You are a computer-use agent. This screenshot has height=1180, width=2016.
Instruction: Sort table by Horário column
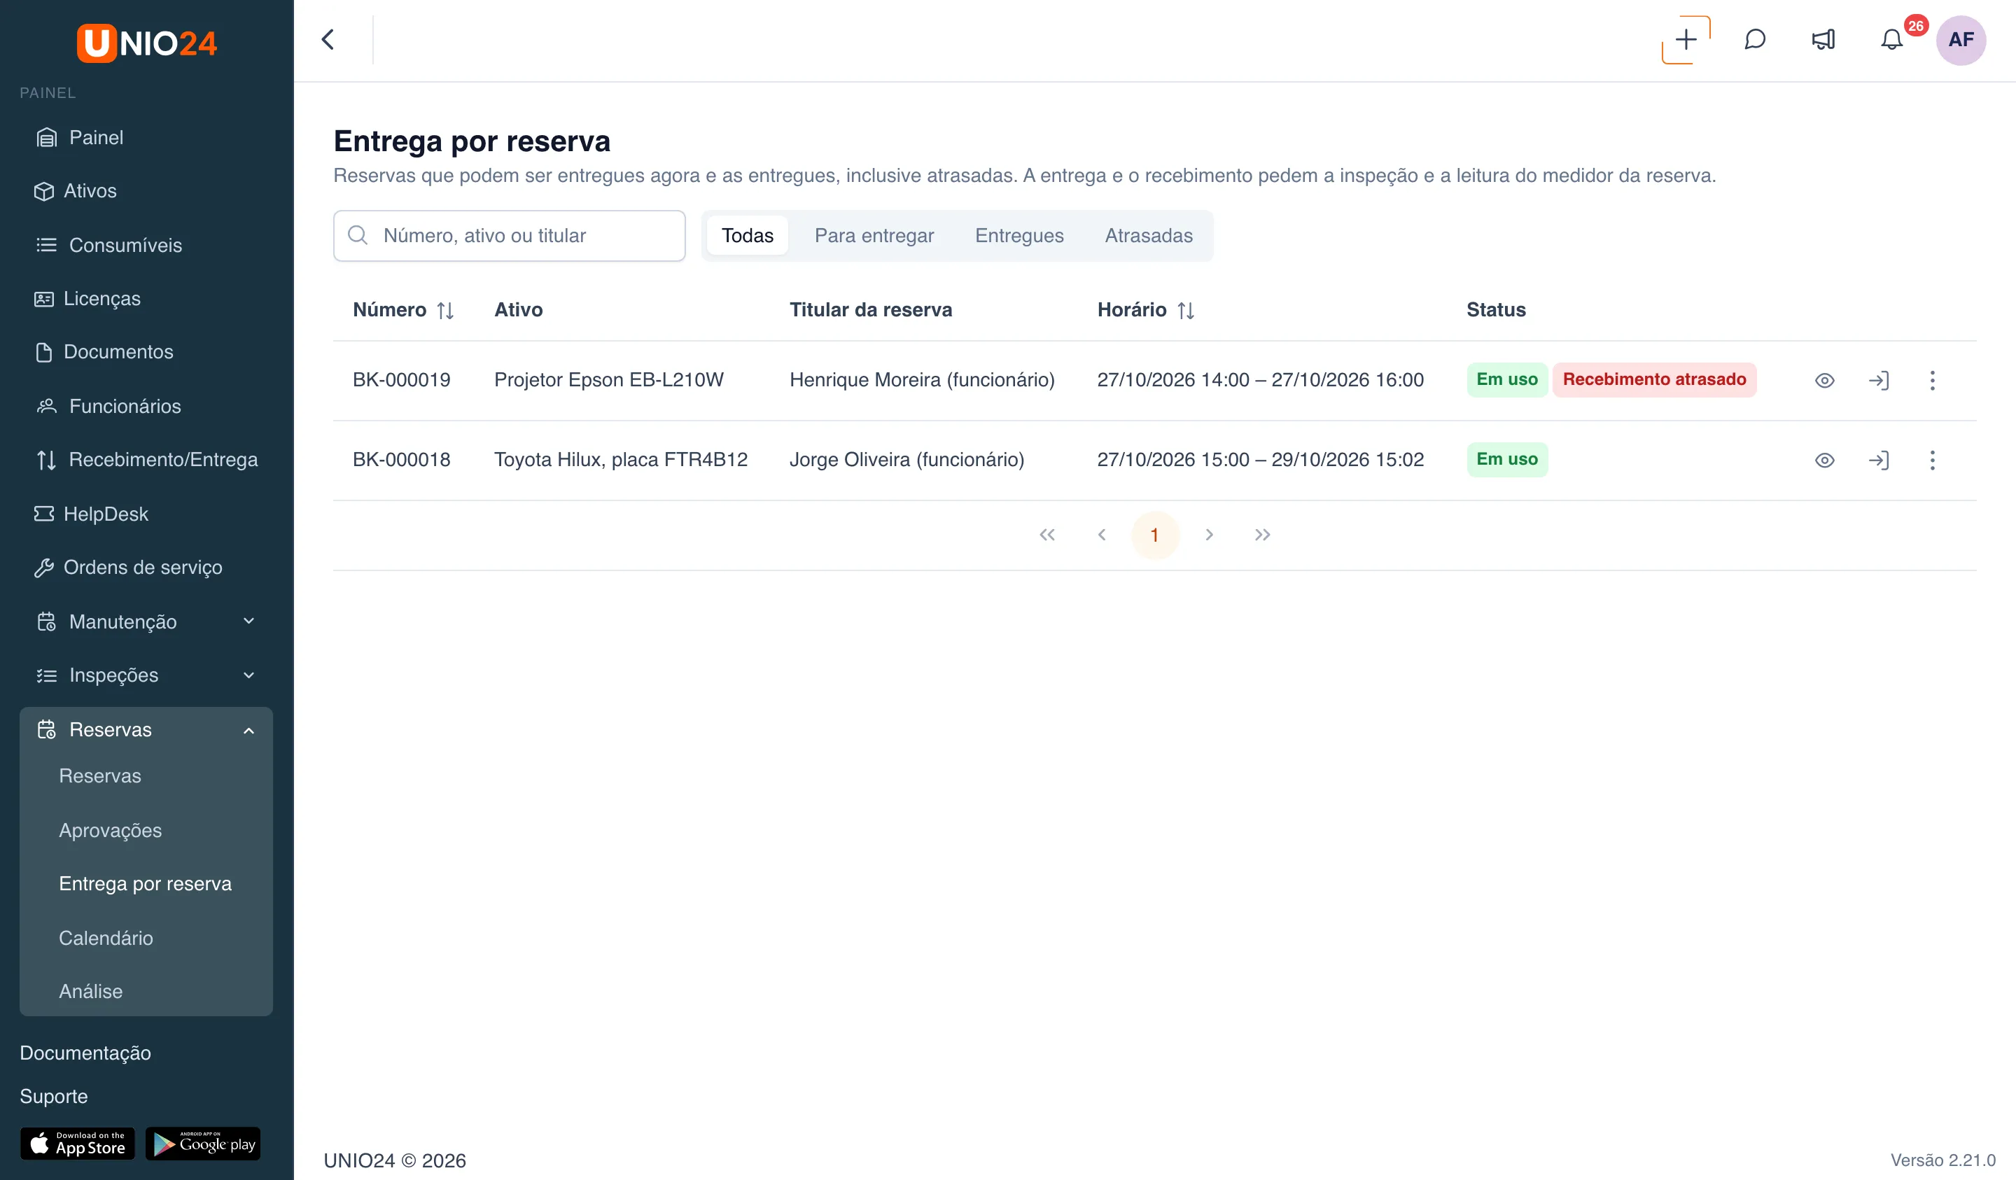pos(1186,311)
